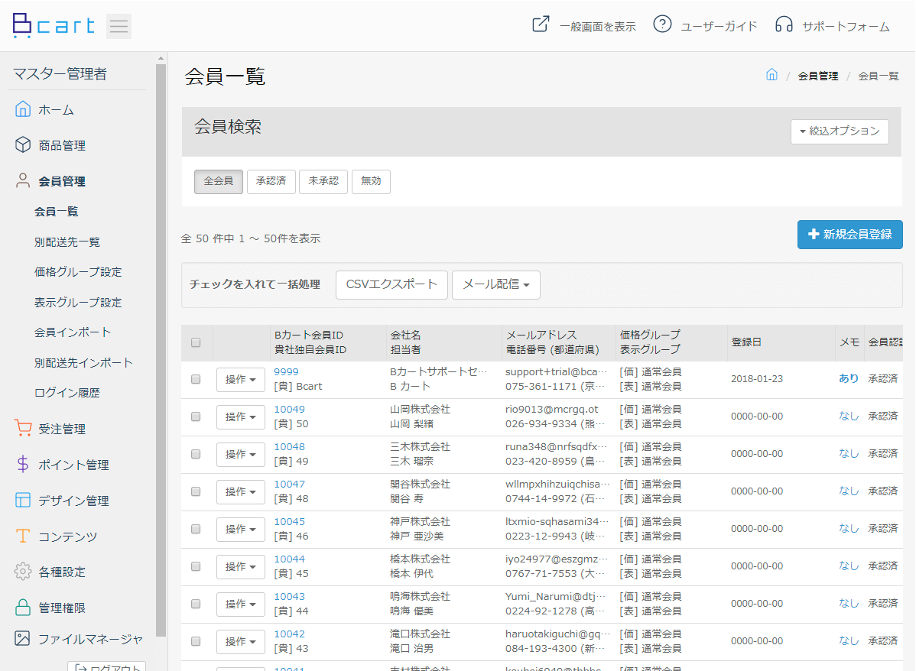
Task: Click the 管理権限 padlock icon
Action: click(23, 608)
